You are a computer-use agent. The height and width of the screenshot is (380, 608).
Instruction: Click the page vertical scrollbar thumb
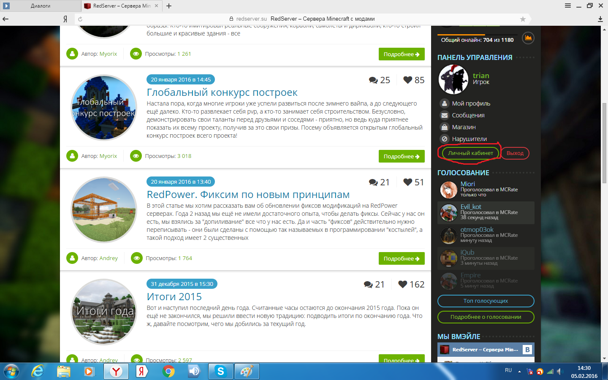(604, 143)
